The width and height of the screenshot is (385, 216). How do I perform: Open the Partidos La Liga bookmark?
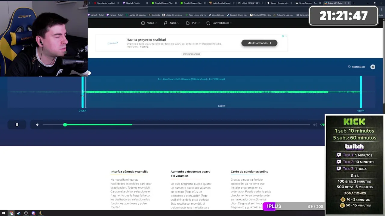283,15
